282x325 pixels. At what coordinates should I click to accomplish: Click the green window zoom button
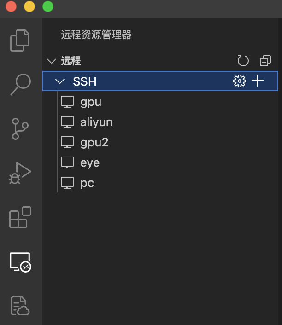[x=48, y=6]
